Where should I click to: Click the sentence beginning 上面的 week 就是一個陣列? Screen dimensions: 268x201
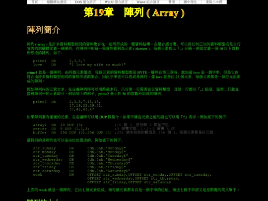coord(133,190)
